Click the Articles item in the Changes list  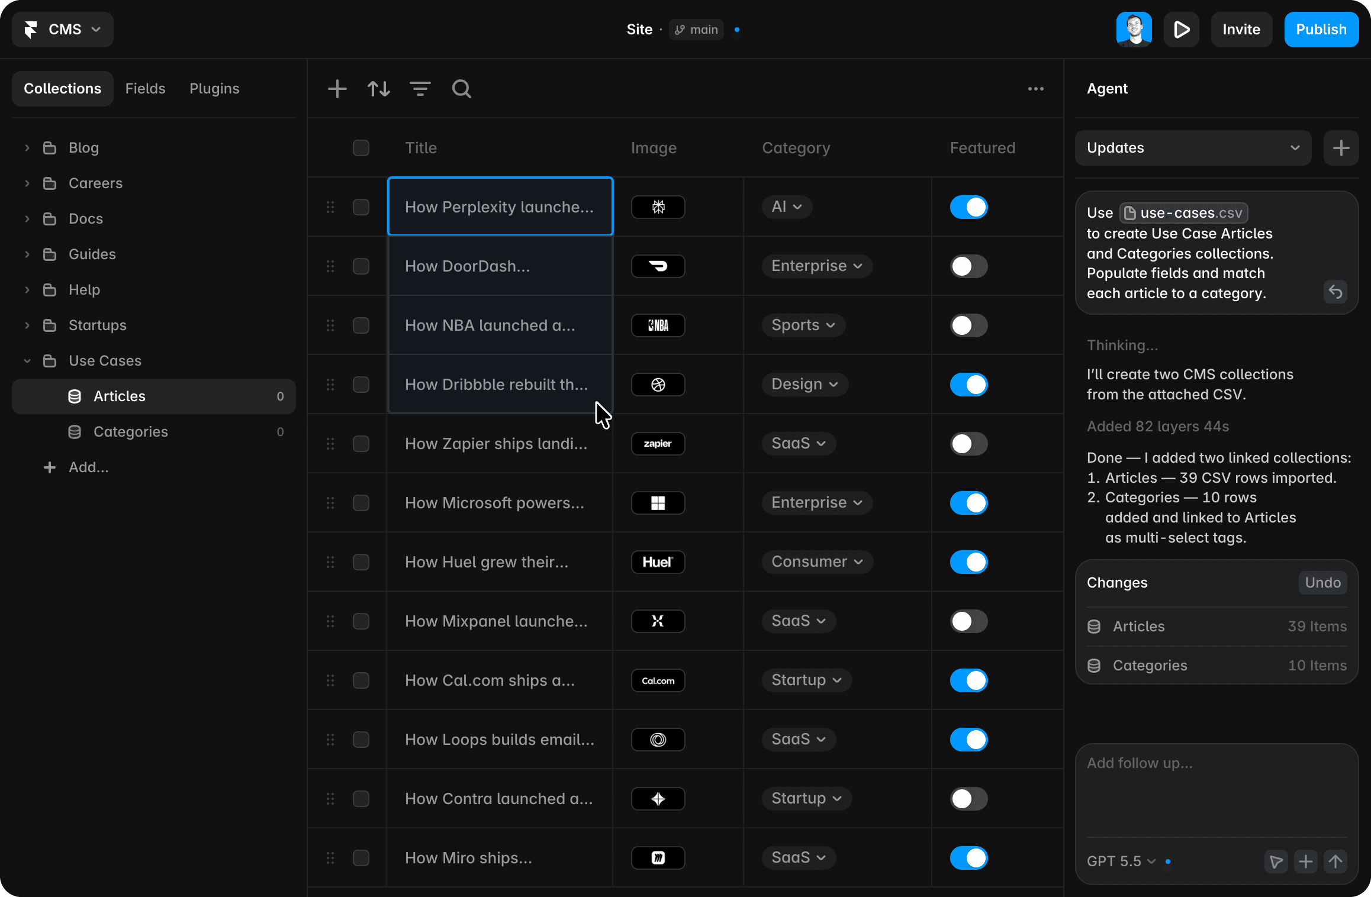[1216, 627]
